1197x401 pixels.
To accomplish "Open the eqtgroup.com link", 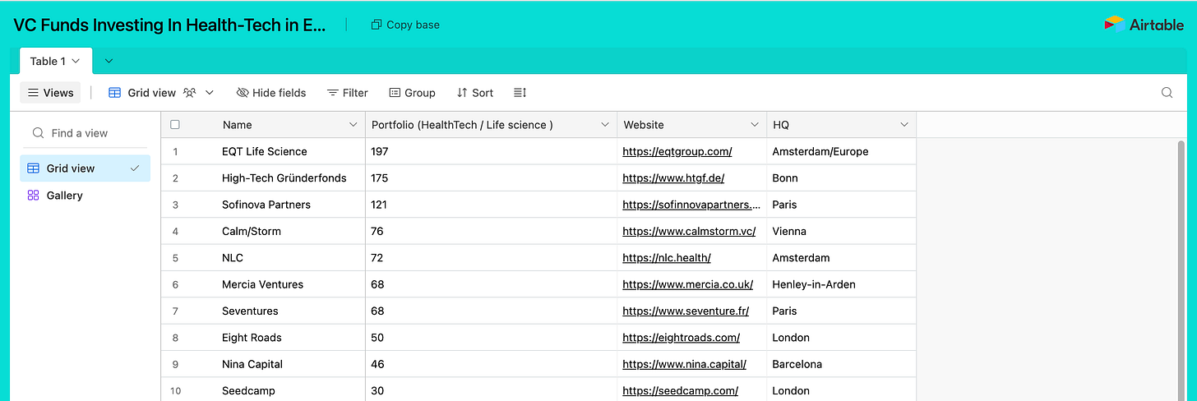I will click(x=677, y=151).
